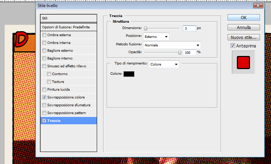This screenshot has width=271, height=164.
Task: Select the Sovrapposizione colore row label
Action: click(66, 97)
